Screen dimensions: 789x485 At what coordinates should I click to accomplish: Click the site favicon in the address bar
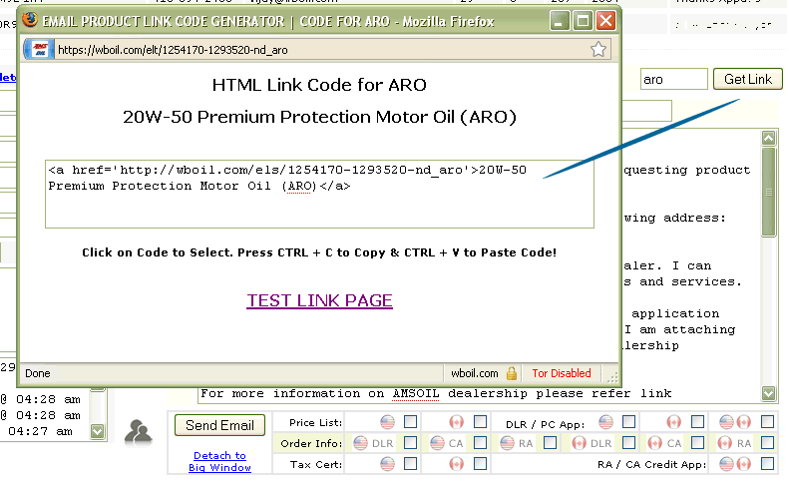pos(40,49)
